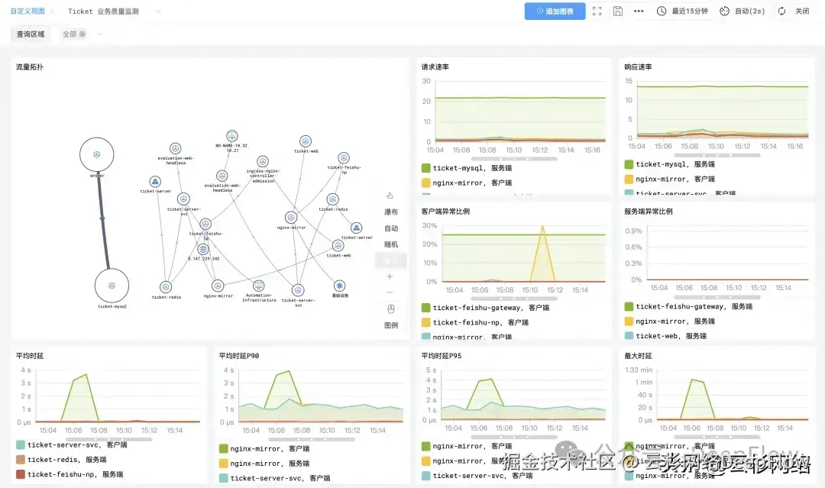
Task: Click the 响应速率 chart title
Action: tap(638, 66)
